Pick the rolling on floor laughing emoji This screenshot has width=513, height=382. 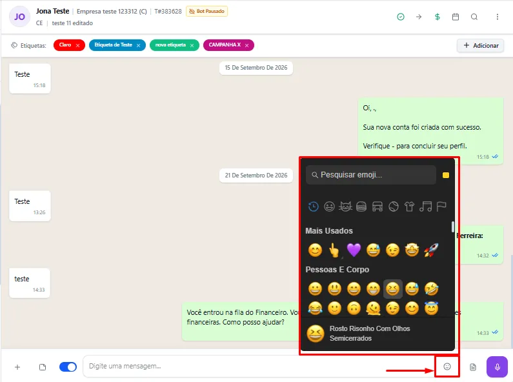(431, 289)
